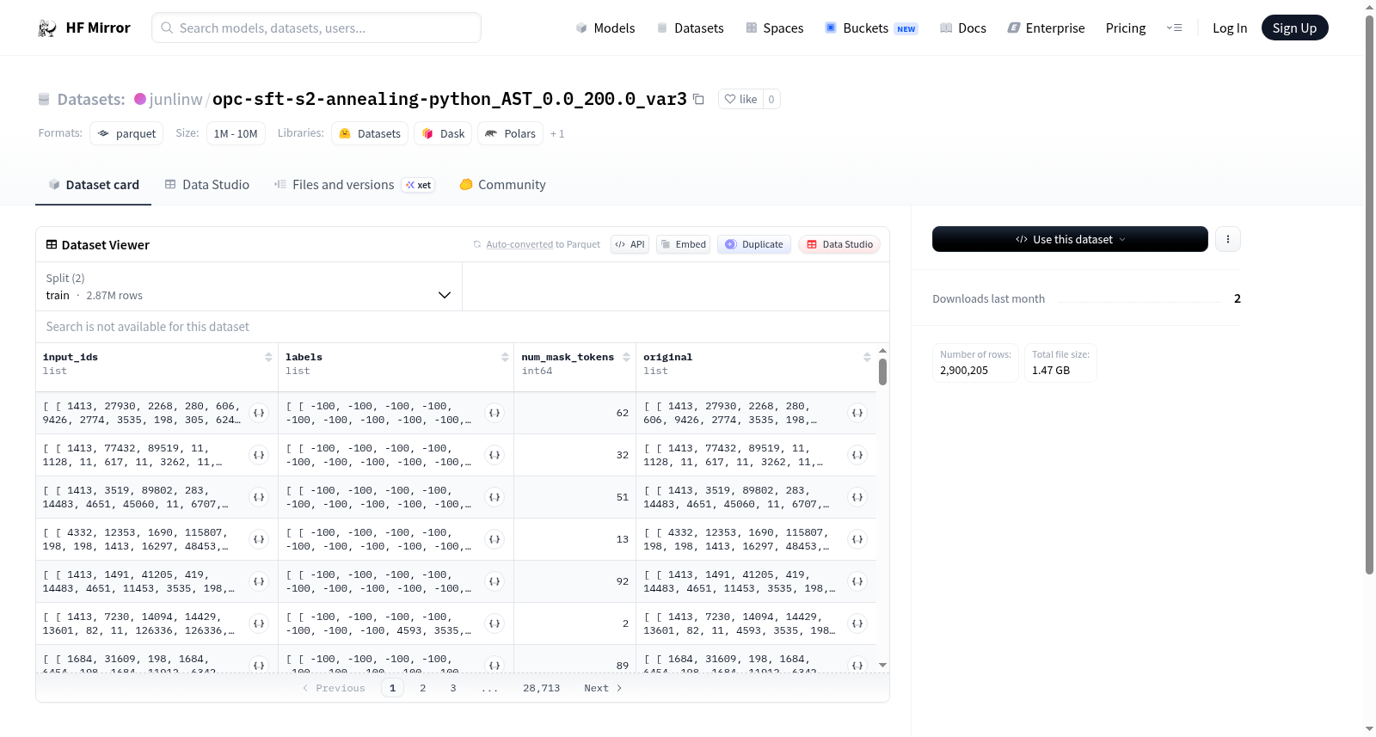
Task: Click the Duplicate button
Action: point(754,244)
